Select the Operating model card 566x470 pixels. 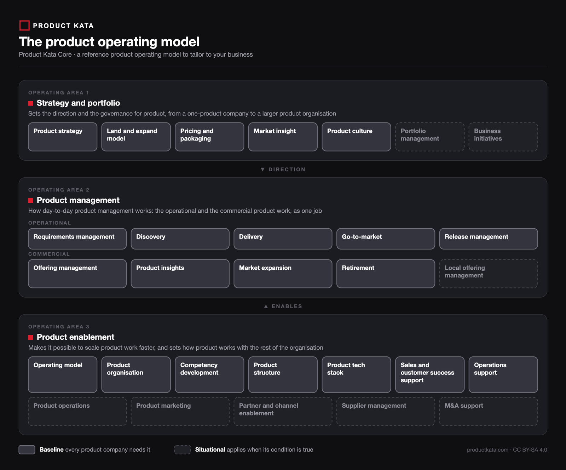[x=63, y=375]
